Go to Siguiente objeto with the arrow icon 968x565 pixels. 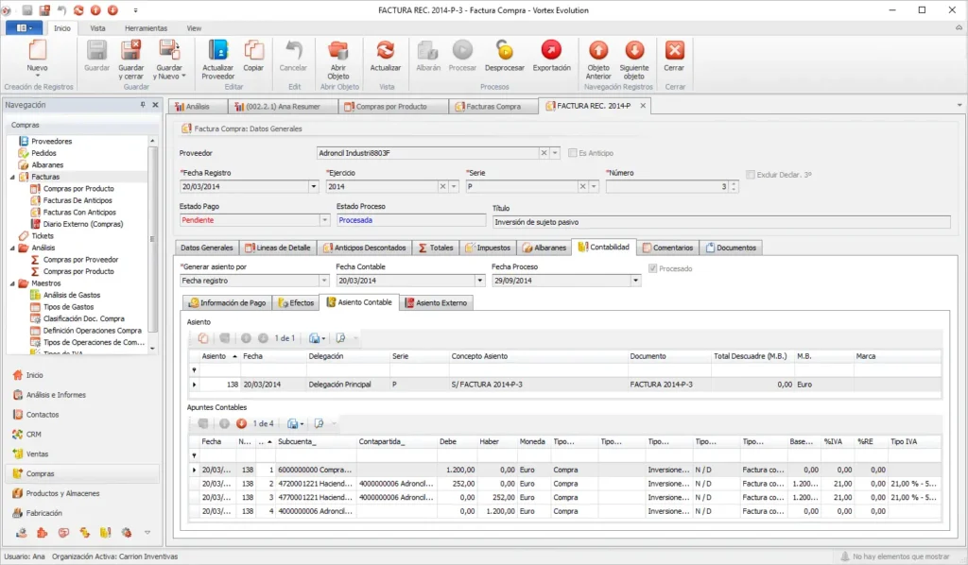pyautogui.click(x=634, y=51)
